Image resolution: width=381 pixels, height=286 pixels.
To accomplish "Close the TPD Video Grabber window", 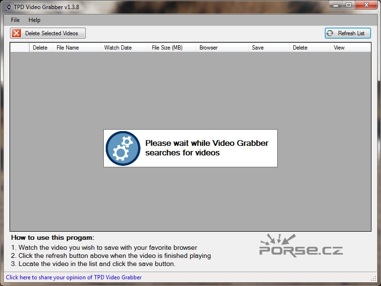I will coord(366,5).
